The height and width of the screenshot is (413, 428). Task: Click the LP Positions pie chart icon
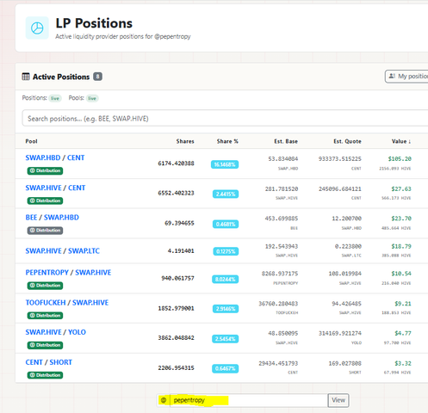(37, 28)
